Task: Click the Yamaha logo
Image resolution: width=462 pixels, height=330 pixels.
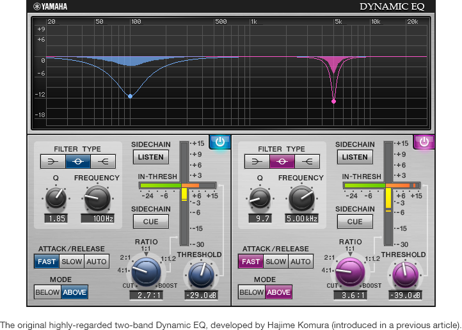Action: [50, 6]
